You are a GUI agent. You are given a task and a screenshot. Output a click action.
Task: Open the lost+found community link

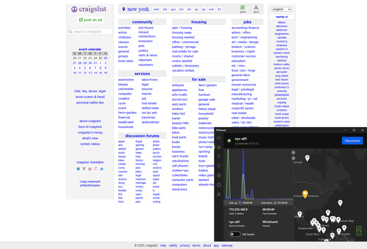146,28
